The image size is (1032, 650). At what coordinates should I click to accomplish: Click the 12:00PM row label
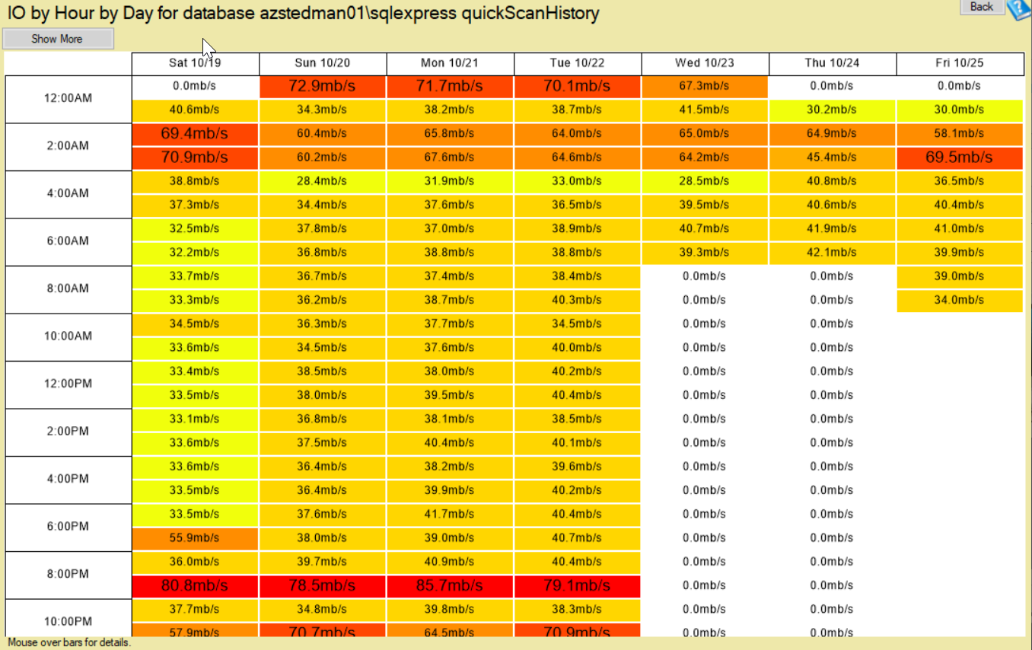point(68,384)
